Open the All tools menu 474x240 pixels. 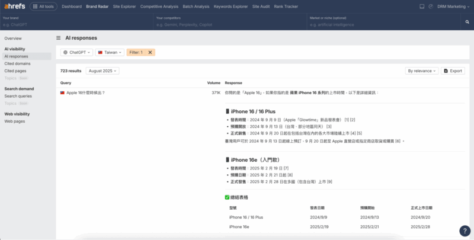pyautogui.click(x=43, y=7)
